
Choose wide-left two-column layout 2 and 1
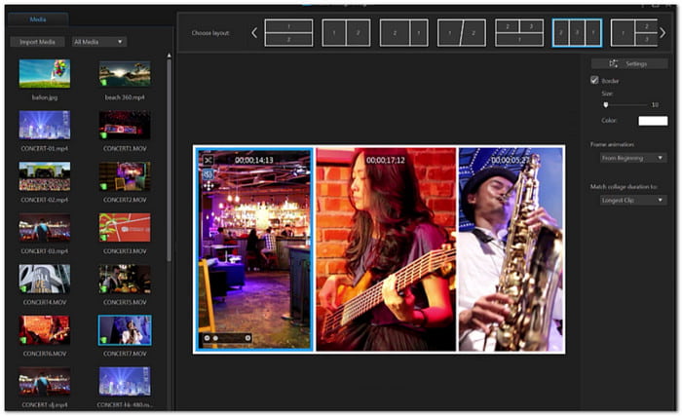(404, 32)
